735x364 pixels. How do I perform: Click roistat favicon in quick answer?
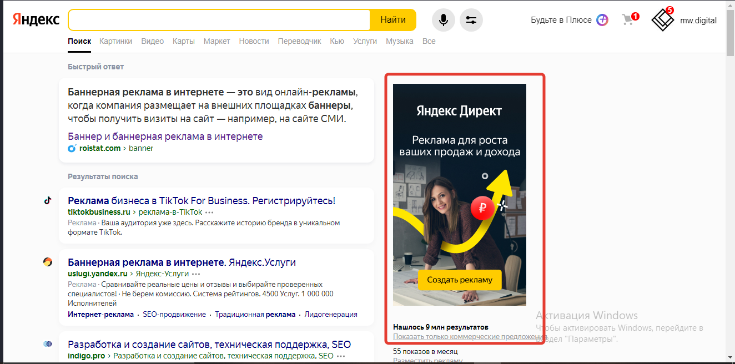tap(72, 148)
